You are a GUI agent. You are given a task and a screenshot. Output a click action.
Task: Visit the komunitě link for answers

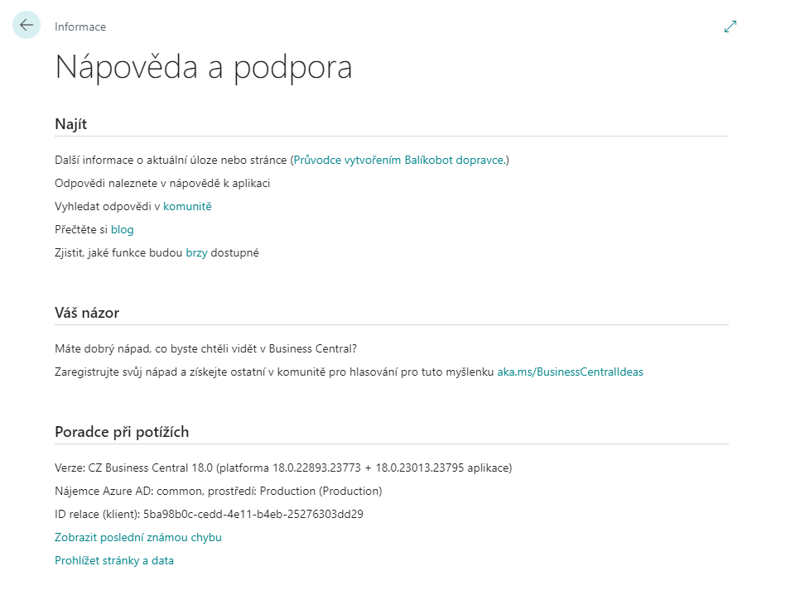coord(188,206)
